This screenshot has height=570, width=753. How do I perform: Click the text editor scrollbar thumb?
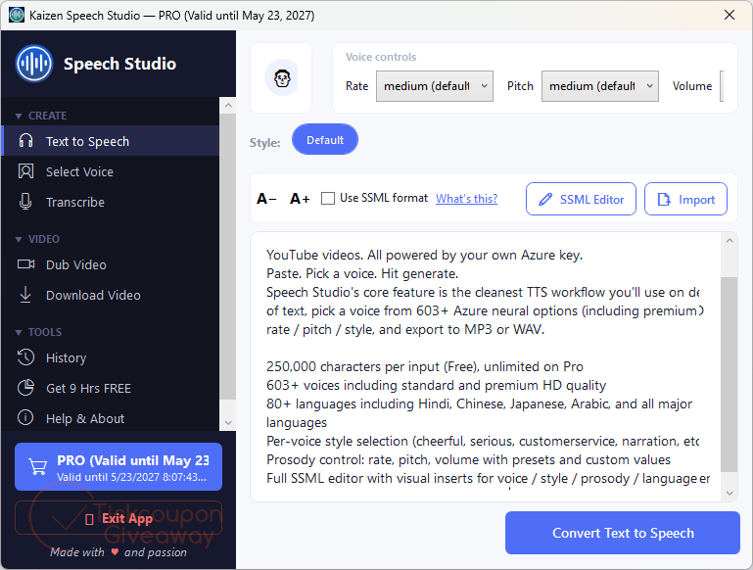729,374
